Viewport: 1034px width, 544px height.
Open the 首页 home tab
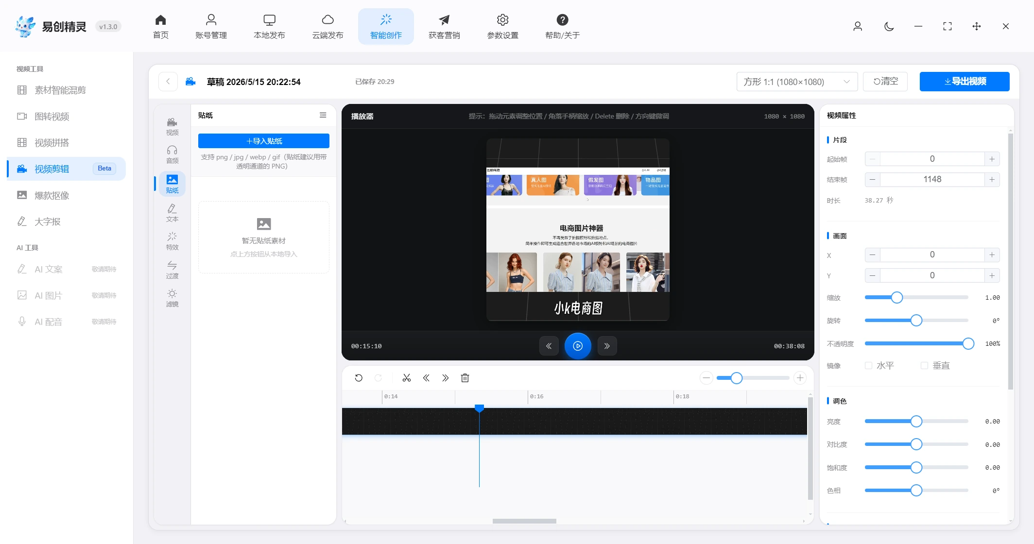[160, 27]
